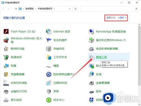
Task: Go up one level with up arrow
Action: [x=16, y=9]
